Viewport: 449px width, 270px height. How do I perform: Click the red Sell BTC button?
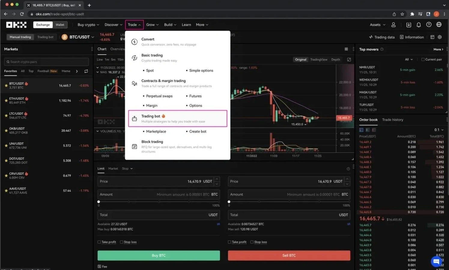click(289, 256)
